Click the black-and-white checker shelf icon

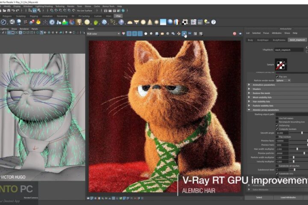(x=185, y=22)
